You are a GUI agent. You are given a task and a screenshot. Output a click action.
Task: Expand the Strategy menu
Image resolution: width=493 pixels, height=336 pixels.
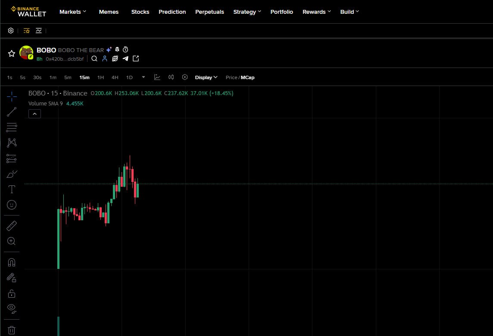click(247, 12)
